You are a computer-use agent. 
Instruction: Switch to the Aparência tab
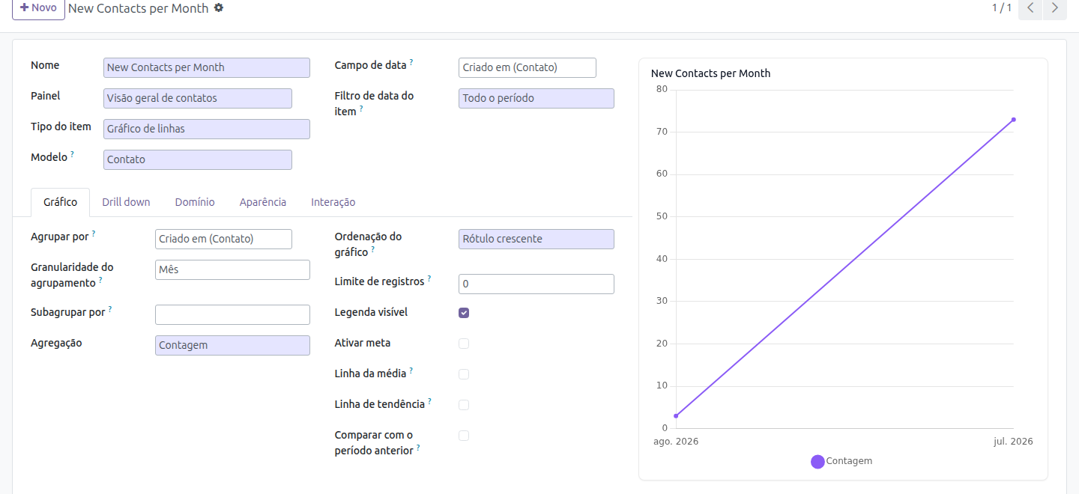point(263,202)
